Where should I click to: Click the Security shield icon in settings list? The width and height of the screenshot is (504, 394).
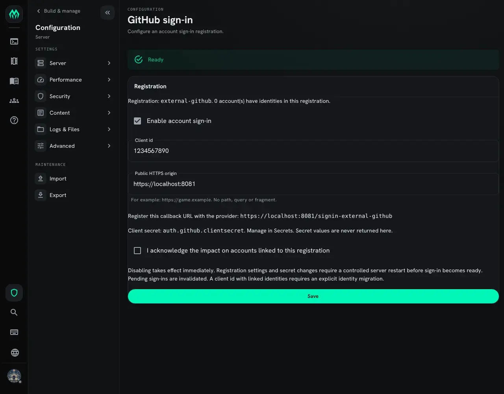click(x=41, y=96)
